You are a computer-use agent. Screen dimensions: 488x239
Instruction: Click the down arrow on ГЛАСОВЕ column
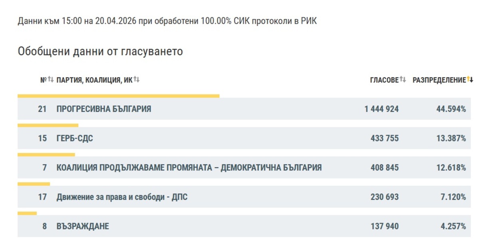pos(405,79)
